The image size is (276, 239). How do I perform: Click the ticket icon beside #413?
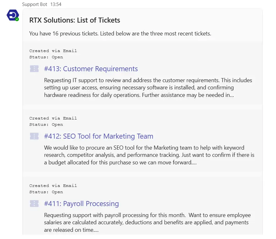[34, 69]
